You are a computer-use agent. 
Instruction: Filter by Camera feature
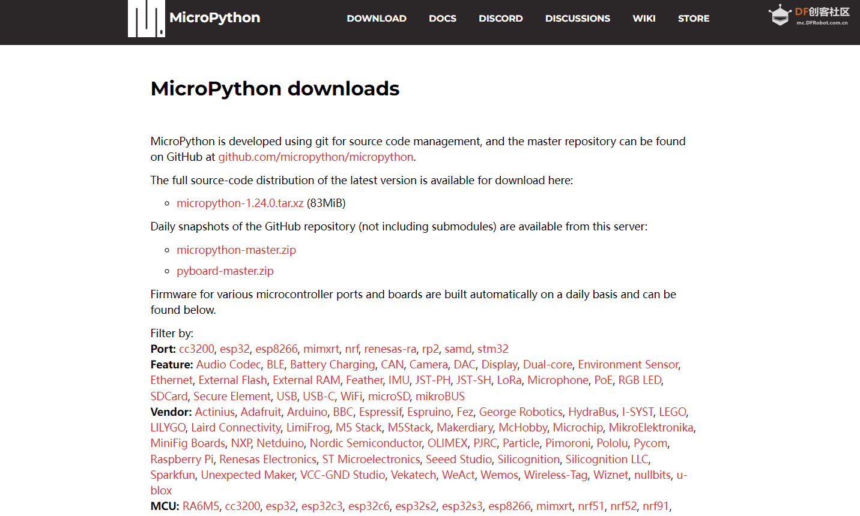click(429, 365)
